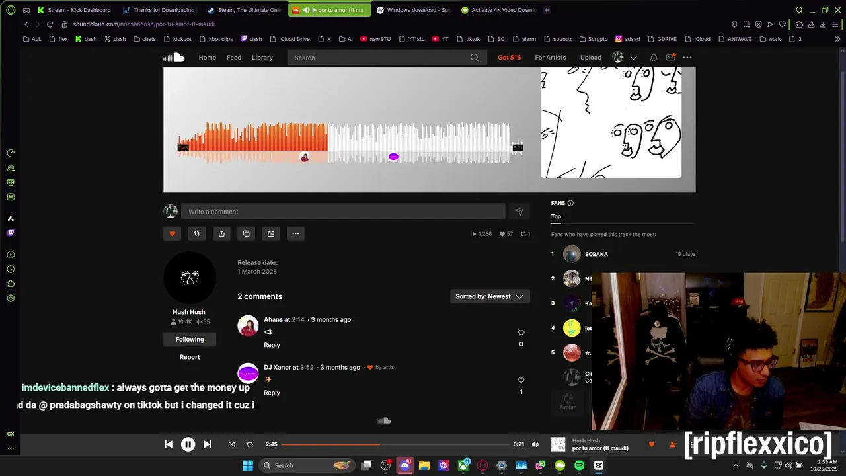
Task: Seek on the bottom player progress bar
Action: pyautogui.click(x=395, y=444)
